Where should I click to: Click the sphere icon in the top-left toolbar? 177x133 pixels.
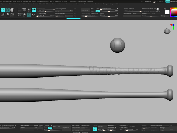coord(12,10)
